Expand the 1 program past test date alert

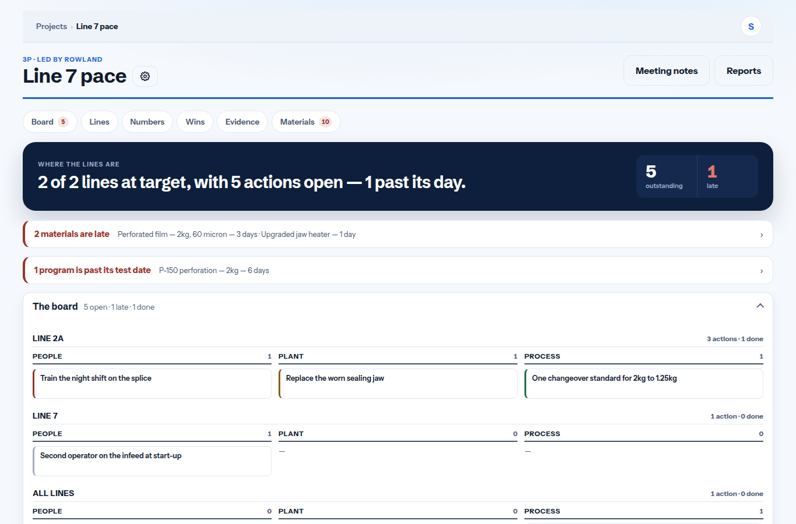(398, 270)
